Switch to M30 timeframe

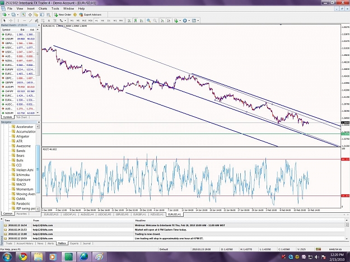pos(90,21)
